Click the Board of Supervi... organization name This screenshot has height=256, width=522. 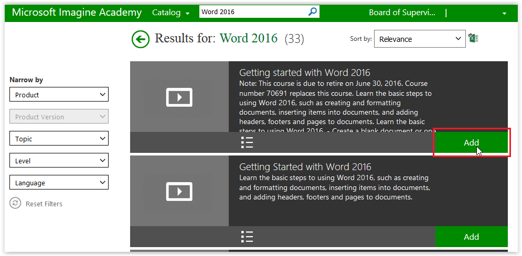coord(402,13)
